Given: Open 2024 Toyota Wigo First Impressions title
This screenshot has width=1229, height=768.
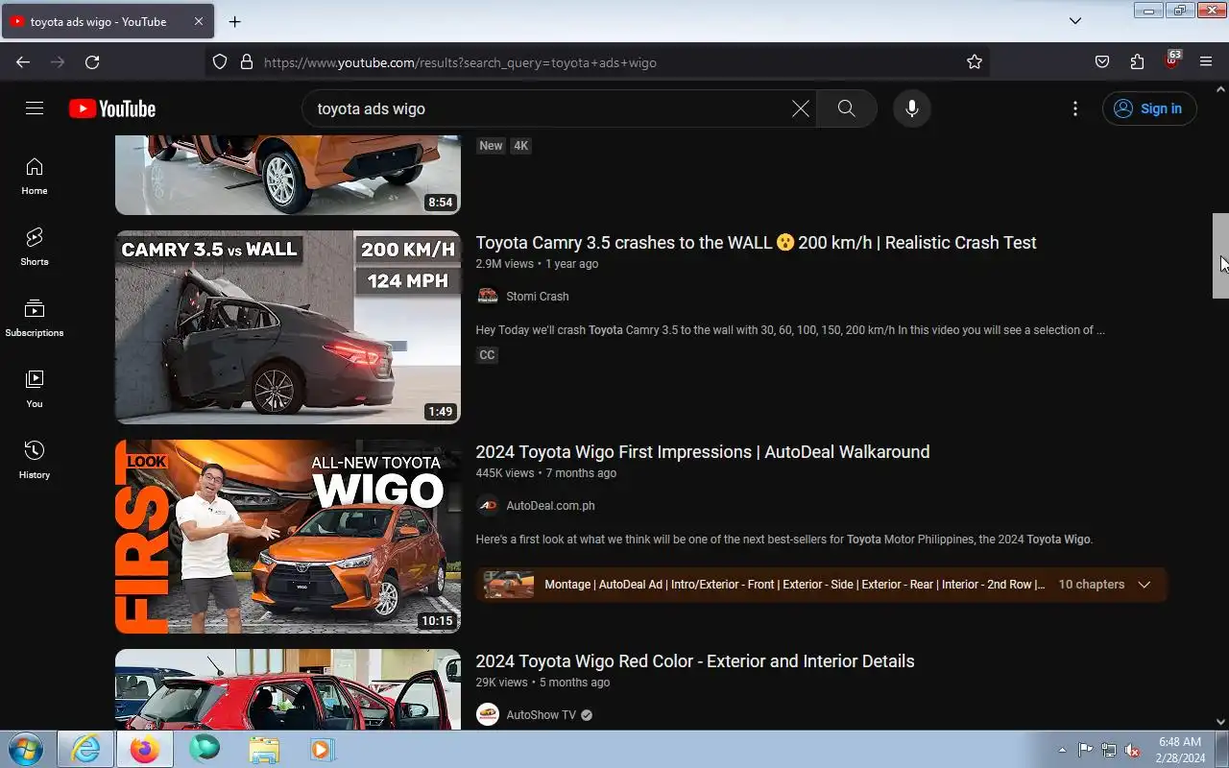Looking at the screenshot, I should 703,452.
